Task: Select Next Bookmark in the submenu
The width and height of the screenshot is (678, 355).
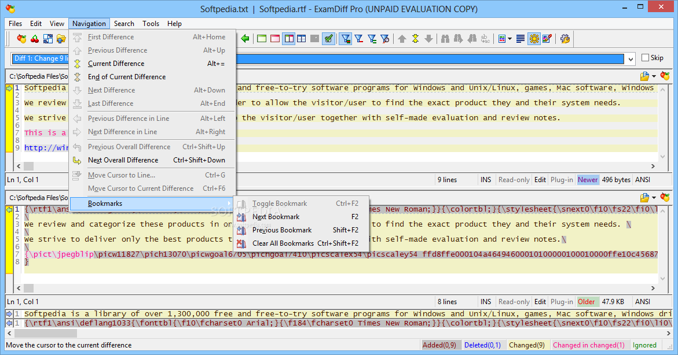Action: pos(301,217)
